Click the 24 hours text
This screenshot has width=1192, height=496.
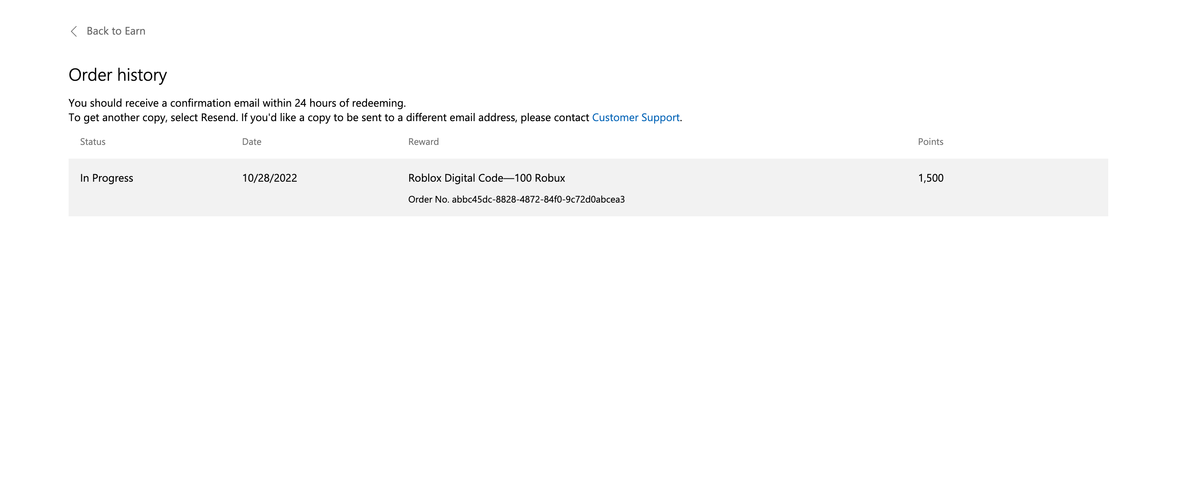pyautogui.click(x=315, y=103)
